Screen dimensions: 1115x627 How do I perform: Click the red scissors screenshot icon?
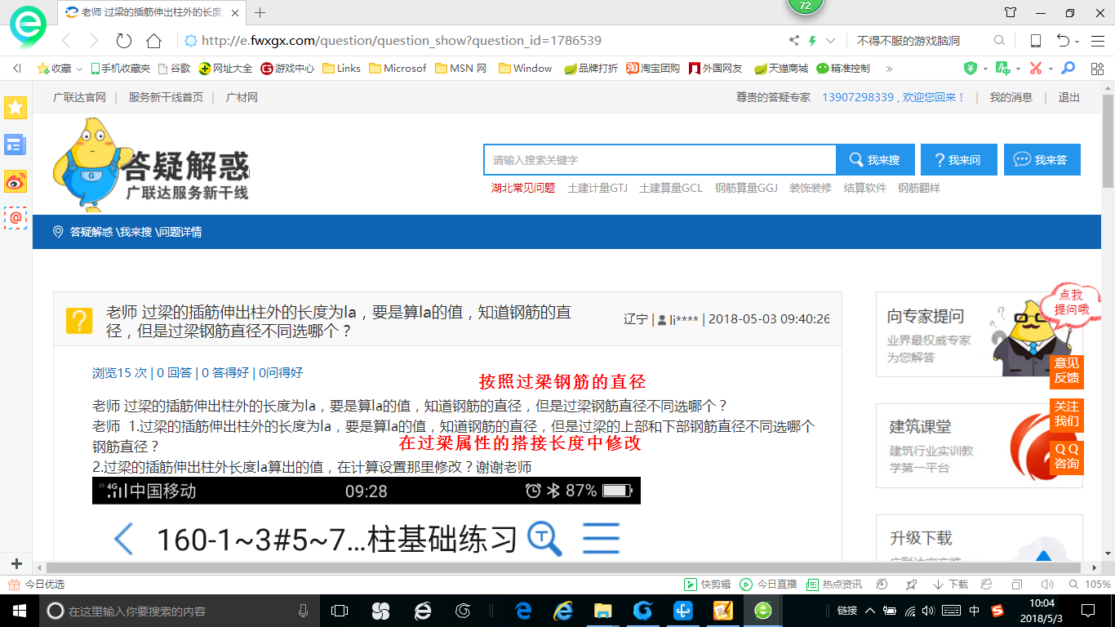click(x=1036, y=68)
